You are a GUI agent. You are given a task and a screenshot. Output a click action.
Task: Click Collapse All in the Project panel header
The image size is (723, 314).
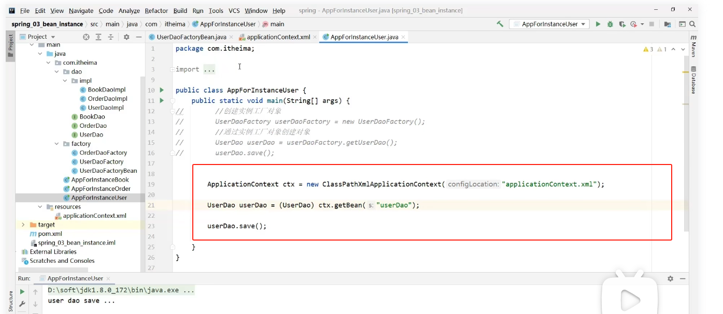tap(110, 37)
